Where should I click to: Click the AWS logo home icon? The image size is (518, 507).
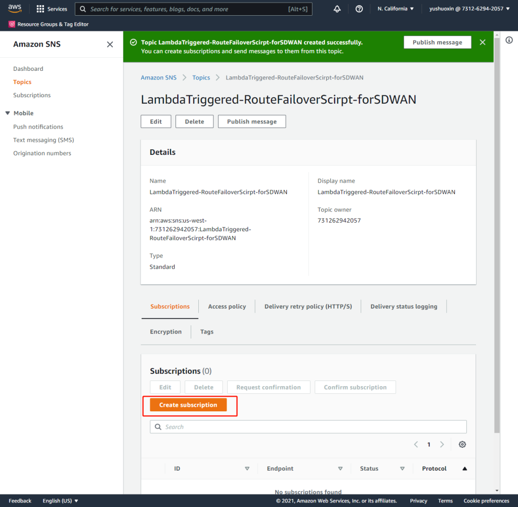(x=15, y=9)
